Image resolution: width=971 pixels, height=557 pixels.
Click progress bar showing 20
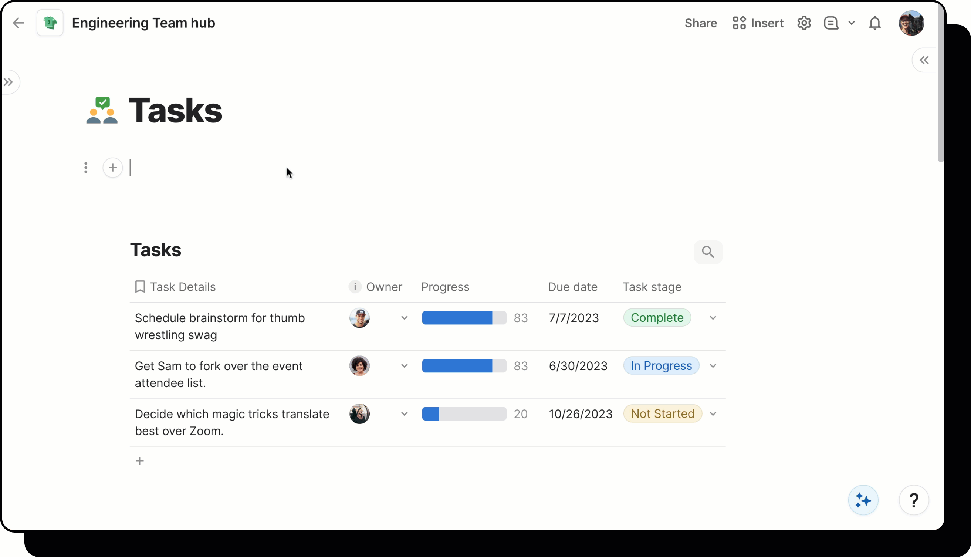coord(464,414)
